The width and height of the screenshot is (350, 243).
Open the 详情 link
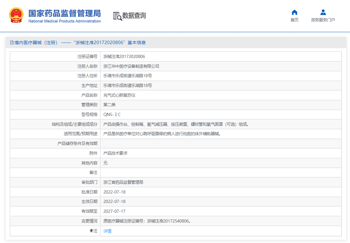point(107,231)
